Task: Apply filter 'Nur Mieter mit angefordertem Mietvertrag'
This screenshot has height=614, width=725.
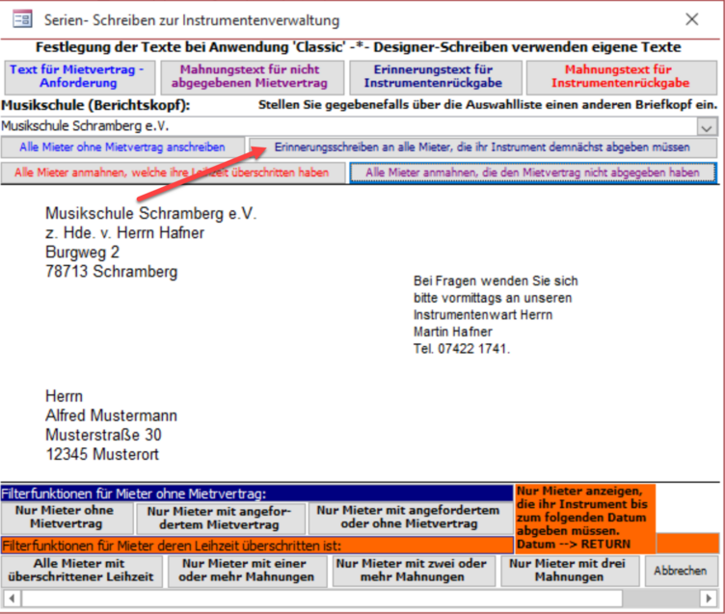Action: click(221, 519)
